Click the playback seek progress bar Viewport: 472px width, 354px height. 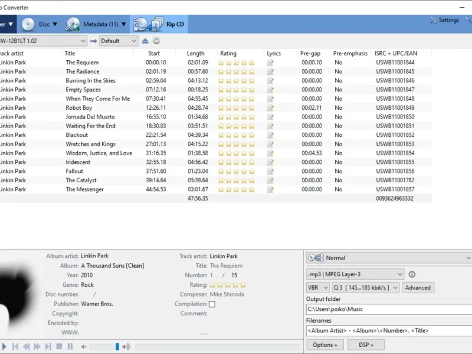(x=217, y=347)
